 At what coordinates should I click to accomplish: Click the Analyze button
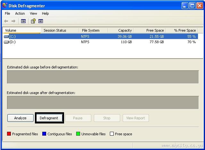click(20, 118)
